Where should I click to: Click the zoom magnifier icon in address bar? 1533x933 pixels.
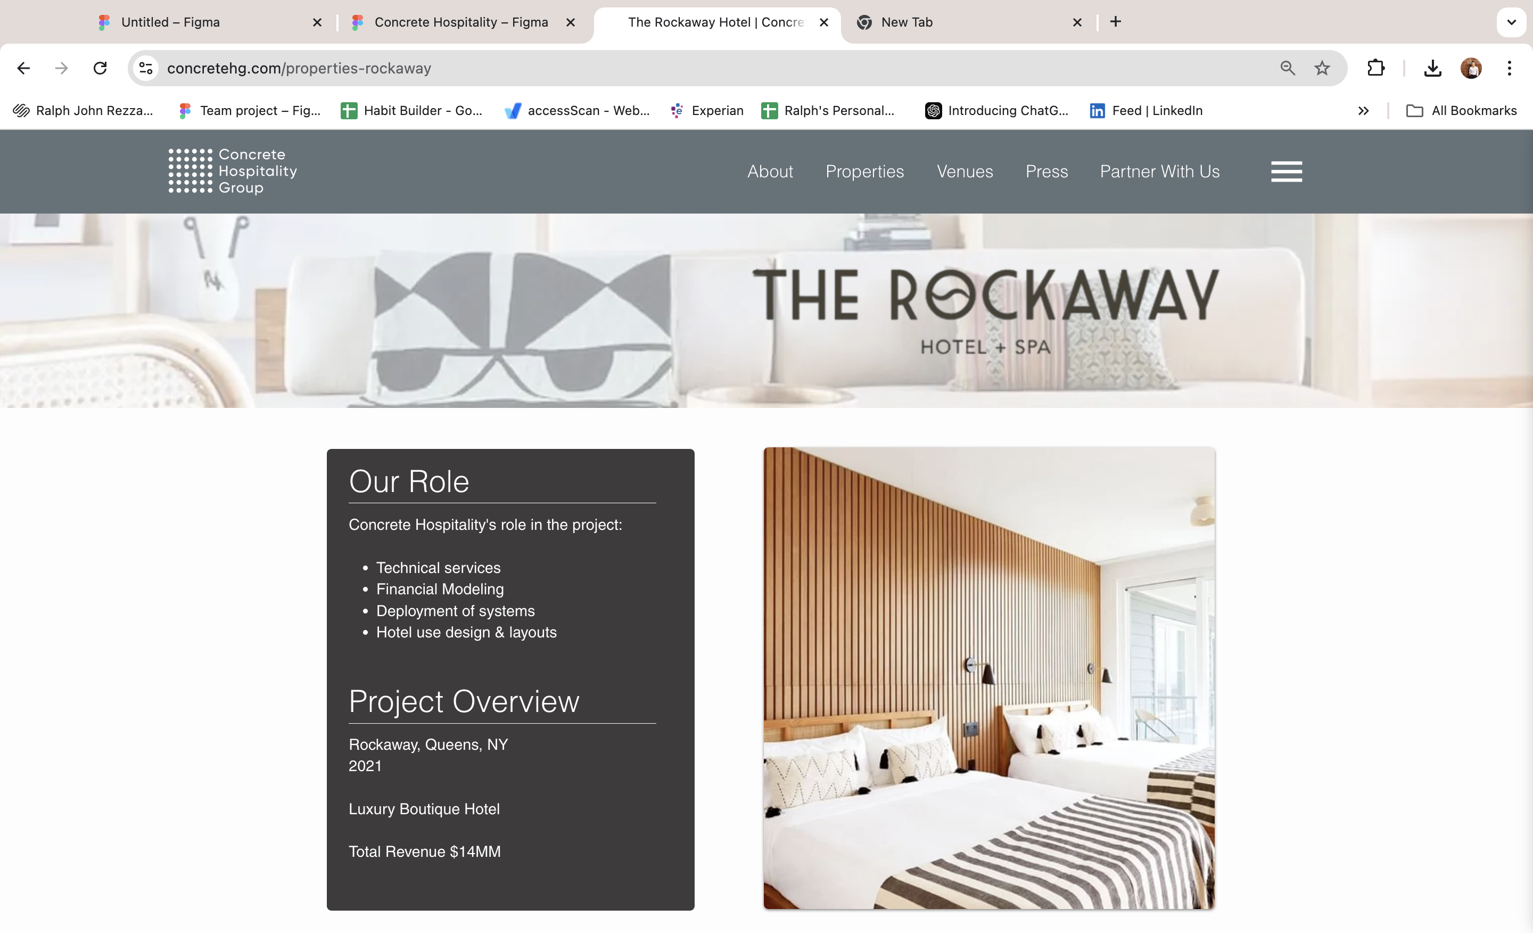click(x=1287, y=68)
